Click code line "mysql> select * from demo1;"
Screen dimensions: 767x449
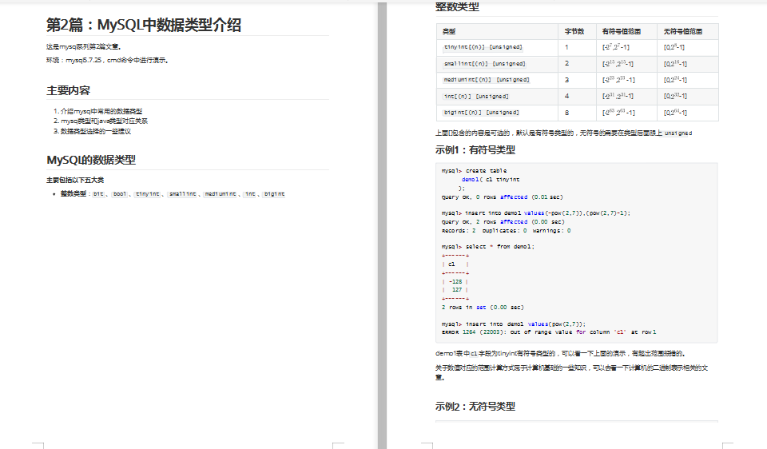(x=487, y=247)
